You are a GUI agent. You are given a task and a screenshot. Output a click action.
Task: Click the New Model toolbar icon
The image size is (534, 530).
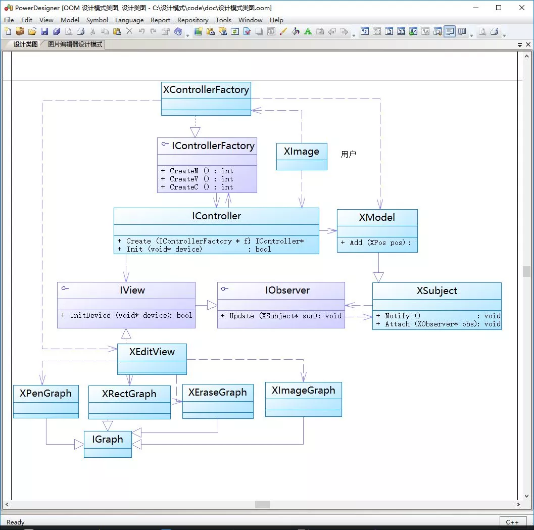tap(8, 32)
